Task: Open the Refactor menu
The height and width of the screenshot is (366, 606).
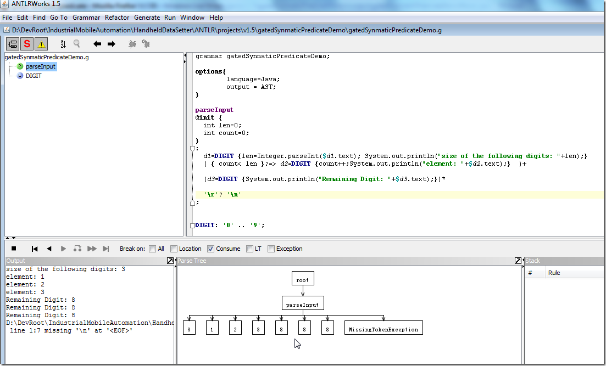Action: pos(117,18)
